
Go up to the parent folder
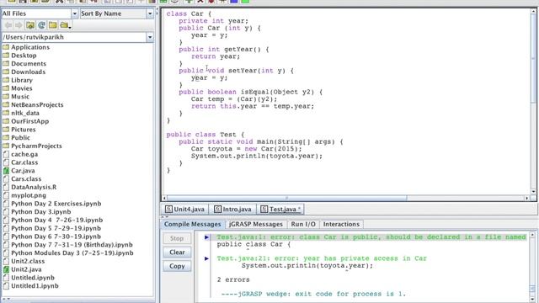pos(30,25)
